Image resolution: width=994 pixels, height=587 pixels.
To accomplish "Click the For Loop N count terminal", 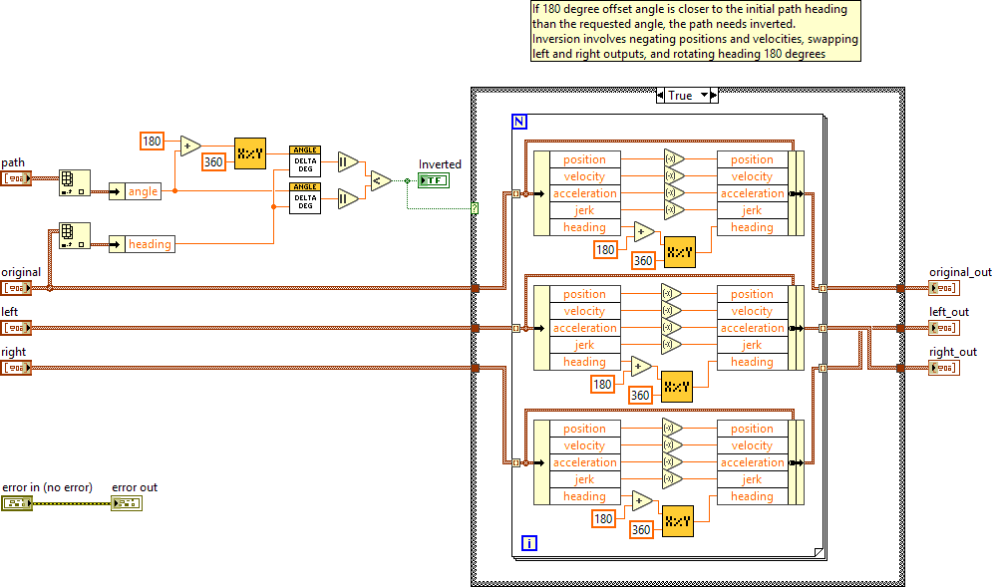I will pyautogui.click(x=518, y=122).
